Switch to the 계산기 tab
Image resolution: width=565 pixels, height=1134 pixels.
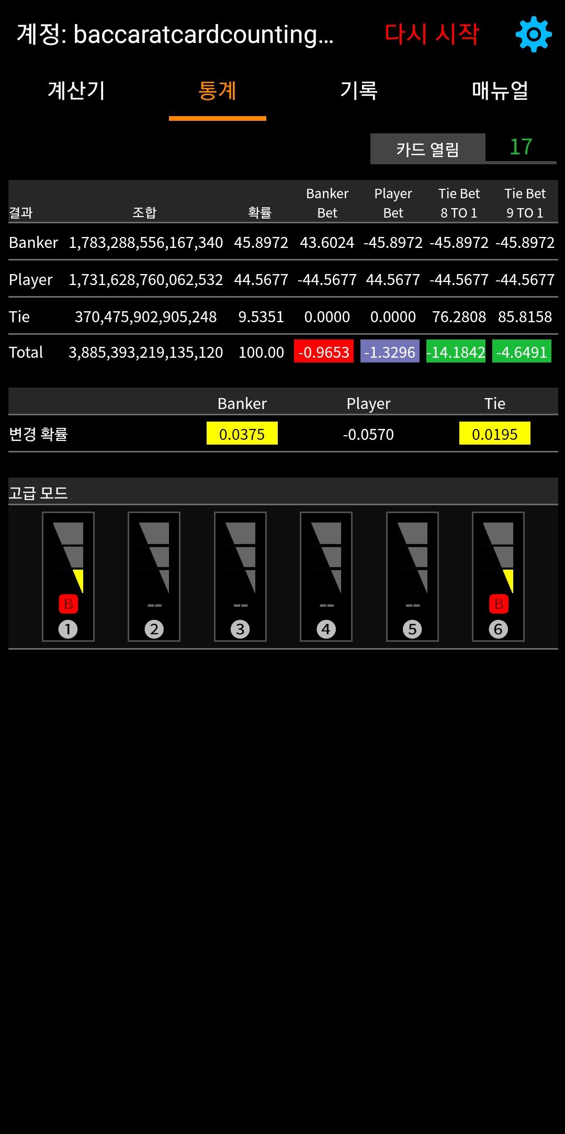pyautogui.click(x=76, y=91)
